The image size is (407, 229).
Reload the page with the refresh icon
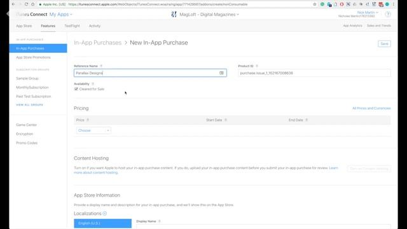pyautogui.click(x=26, y=4)
